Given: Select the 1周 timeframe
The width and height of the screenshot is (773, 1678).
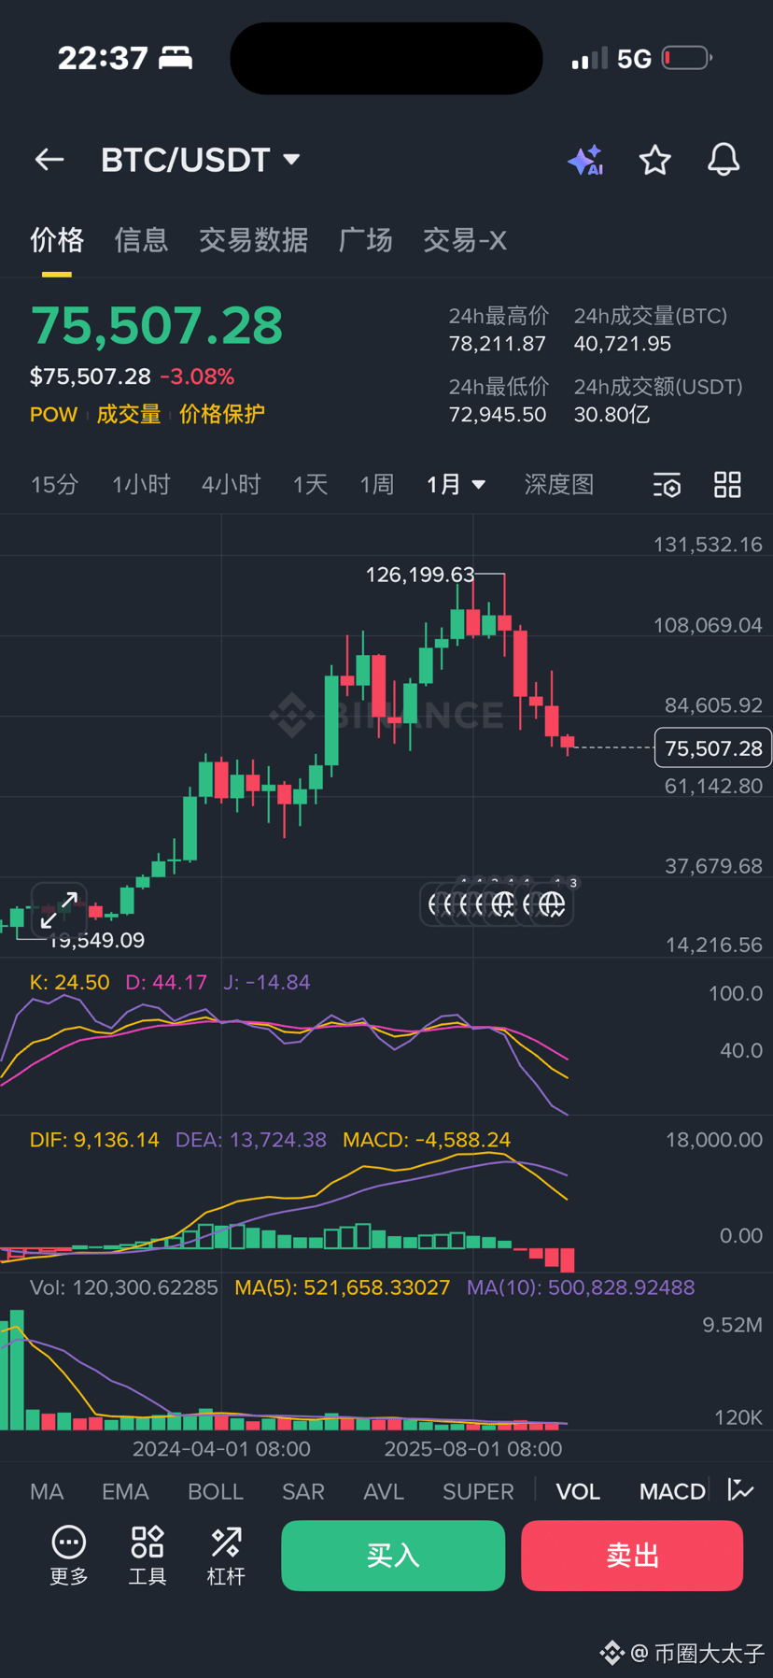Looking at the screenshot, I should pos(377,485).
